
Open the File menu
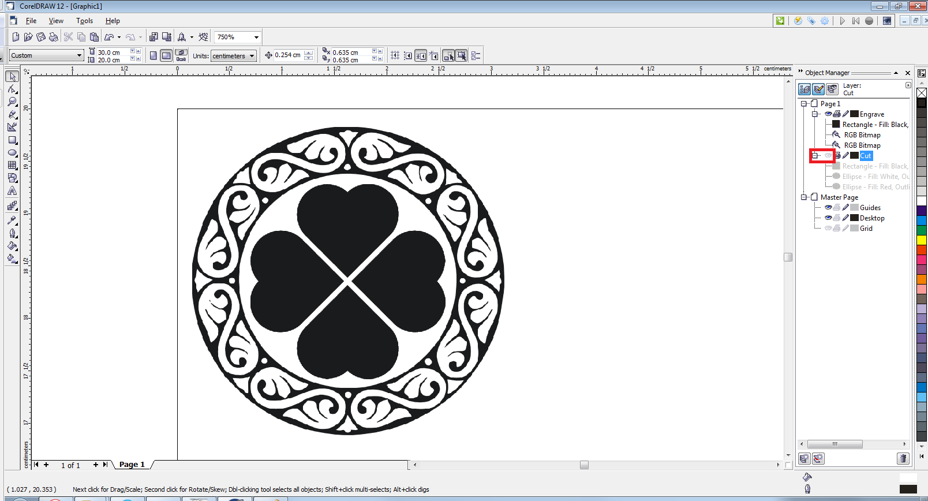tap(31, 21)
